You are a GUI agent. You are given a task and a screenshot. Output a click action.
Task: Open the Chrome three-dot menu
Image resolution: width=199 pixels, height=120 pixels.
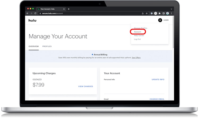171,13
